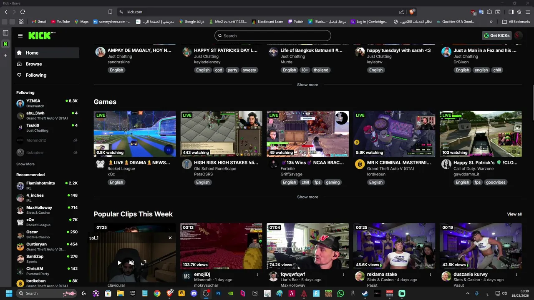Click xQc avatar under Games
534x300 pixels.
pyautogui.click(x=100, y=164)
